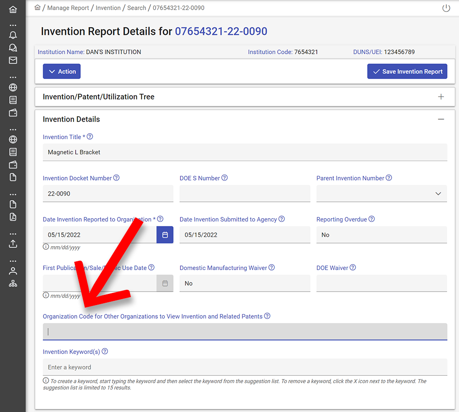The width and height of the screenshot is (459, 412).
Task: Click help icon beside DOE S Number
Action: point(224,178)
